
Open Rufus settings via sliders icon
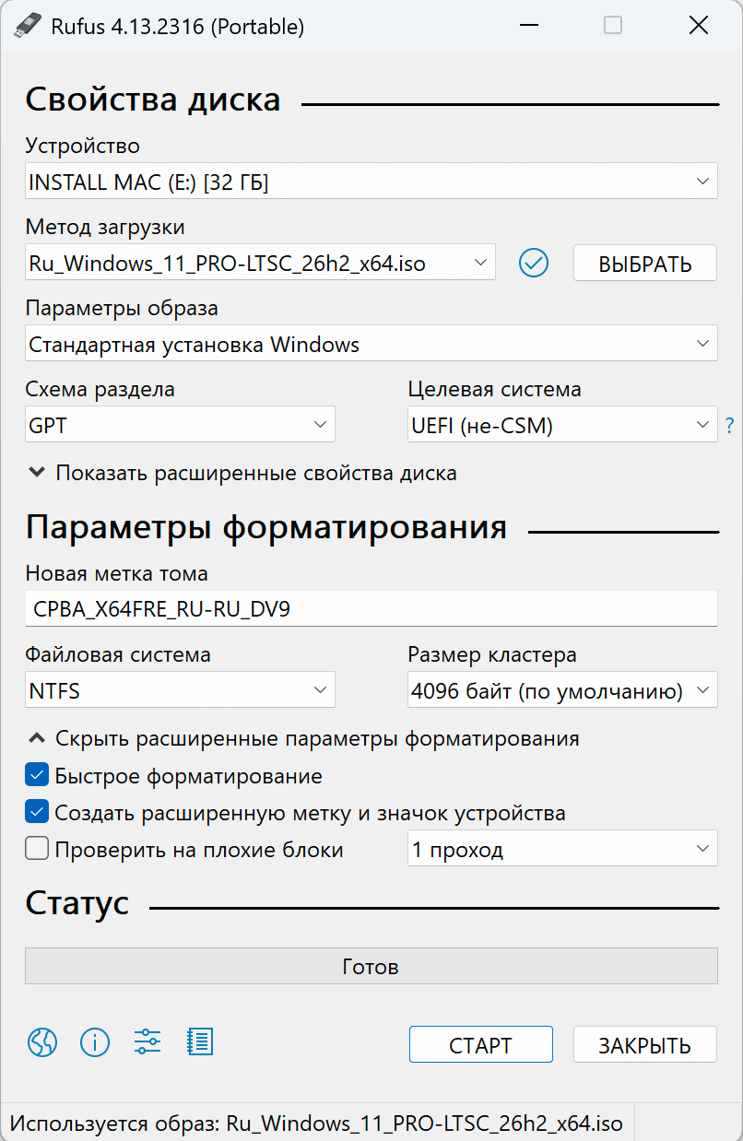tap(147, 1042)
